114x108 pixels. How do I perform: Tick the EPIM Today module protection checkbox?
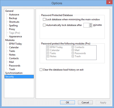[48, 47]
